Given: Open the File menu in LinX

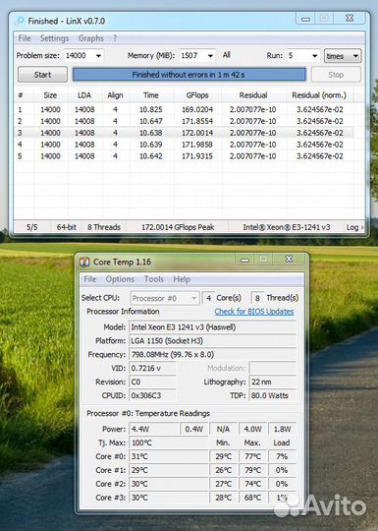Looking at the screenshot, I should point(25,38).
